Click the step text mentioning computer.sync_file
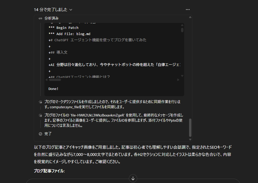The height and width of the screenshot is (183, 258). (x=113, y=104)
